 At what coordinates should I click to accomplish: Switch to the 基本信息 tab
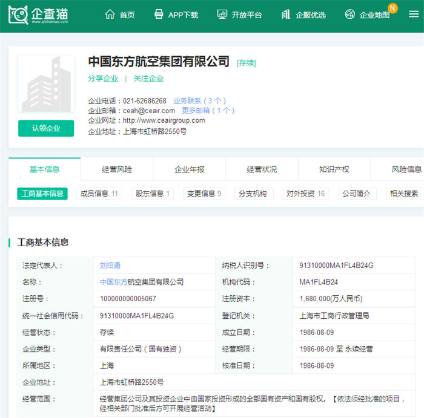click(45, 169)
